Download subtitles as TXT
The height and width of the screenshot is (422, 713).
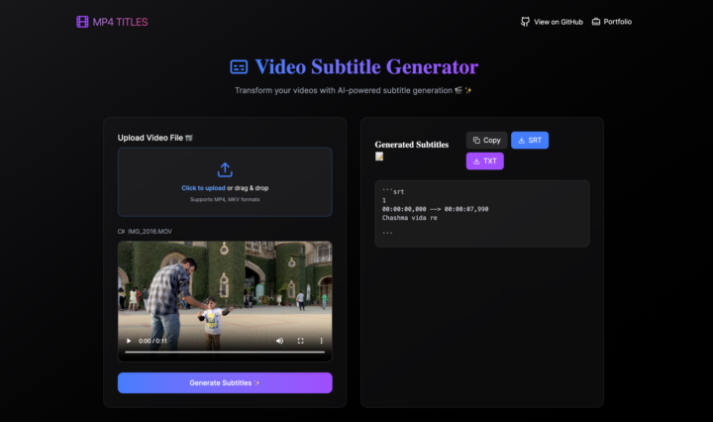click(x=484, y=161)
